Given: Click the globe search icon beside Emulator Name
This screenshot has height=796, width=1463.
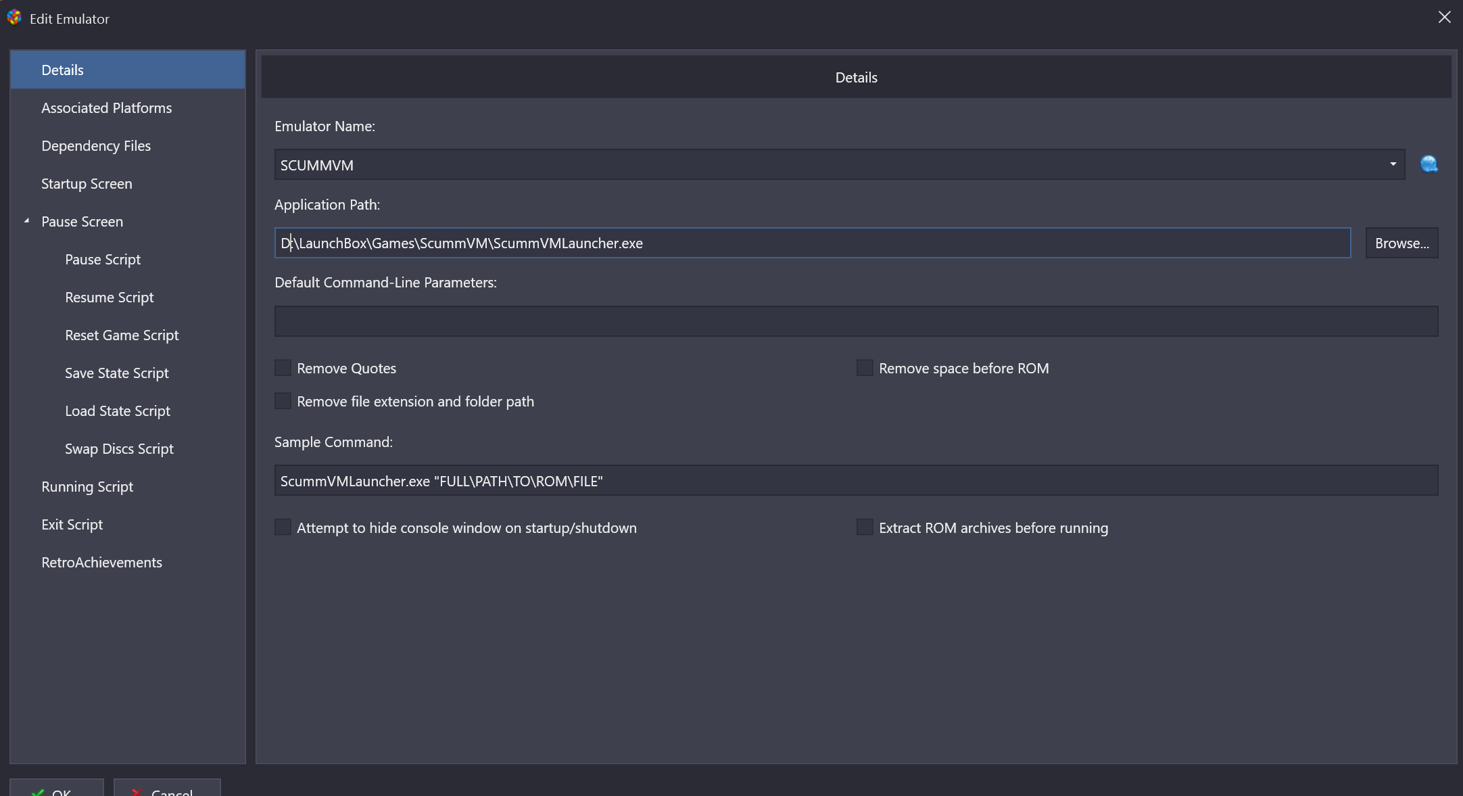Looking at the screenshot, I should coord(1429,164).
